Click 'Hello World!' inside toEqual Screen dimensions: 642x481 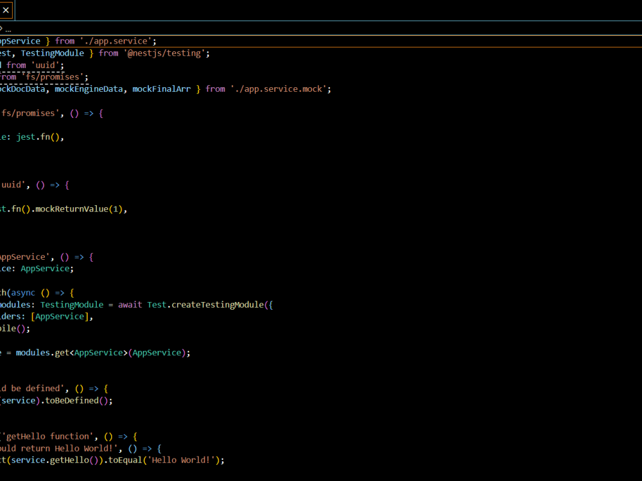pos(181,460)
